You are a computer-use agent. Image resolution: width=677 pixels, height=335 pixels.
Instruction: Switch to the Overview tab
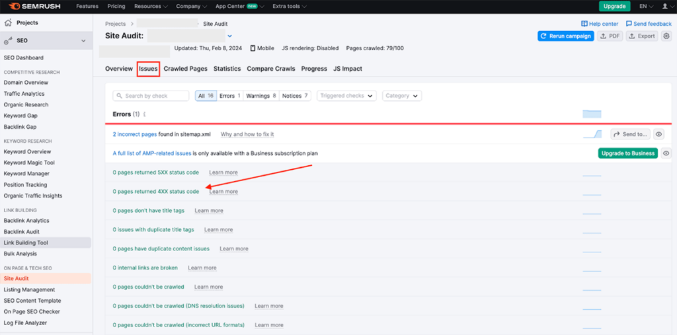119,69
